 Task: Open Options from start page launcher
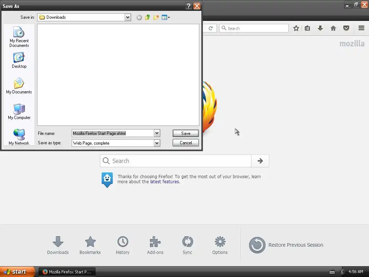tap(220, 245)
